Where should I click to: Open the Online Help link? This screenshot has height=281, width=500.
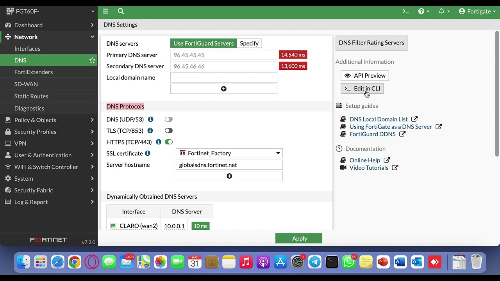pyautogui.click(x=365, y=160)
